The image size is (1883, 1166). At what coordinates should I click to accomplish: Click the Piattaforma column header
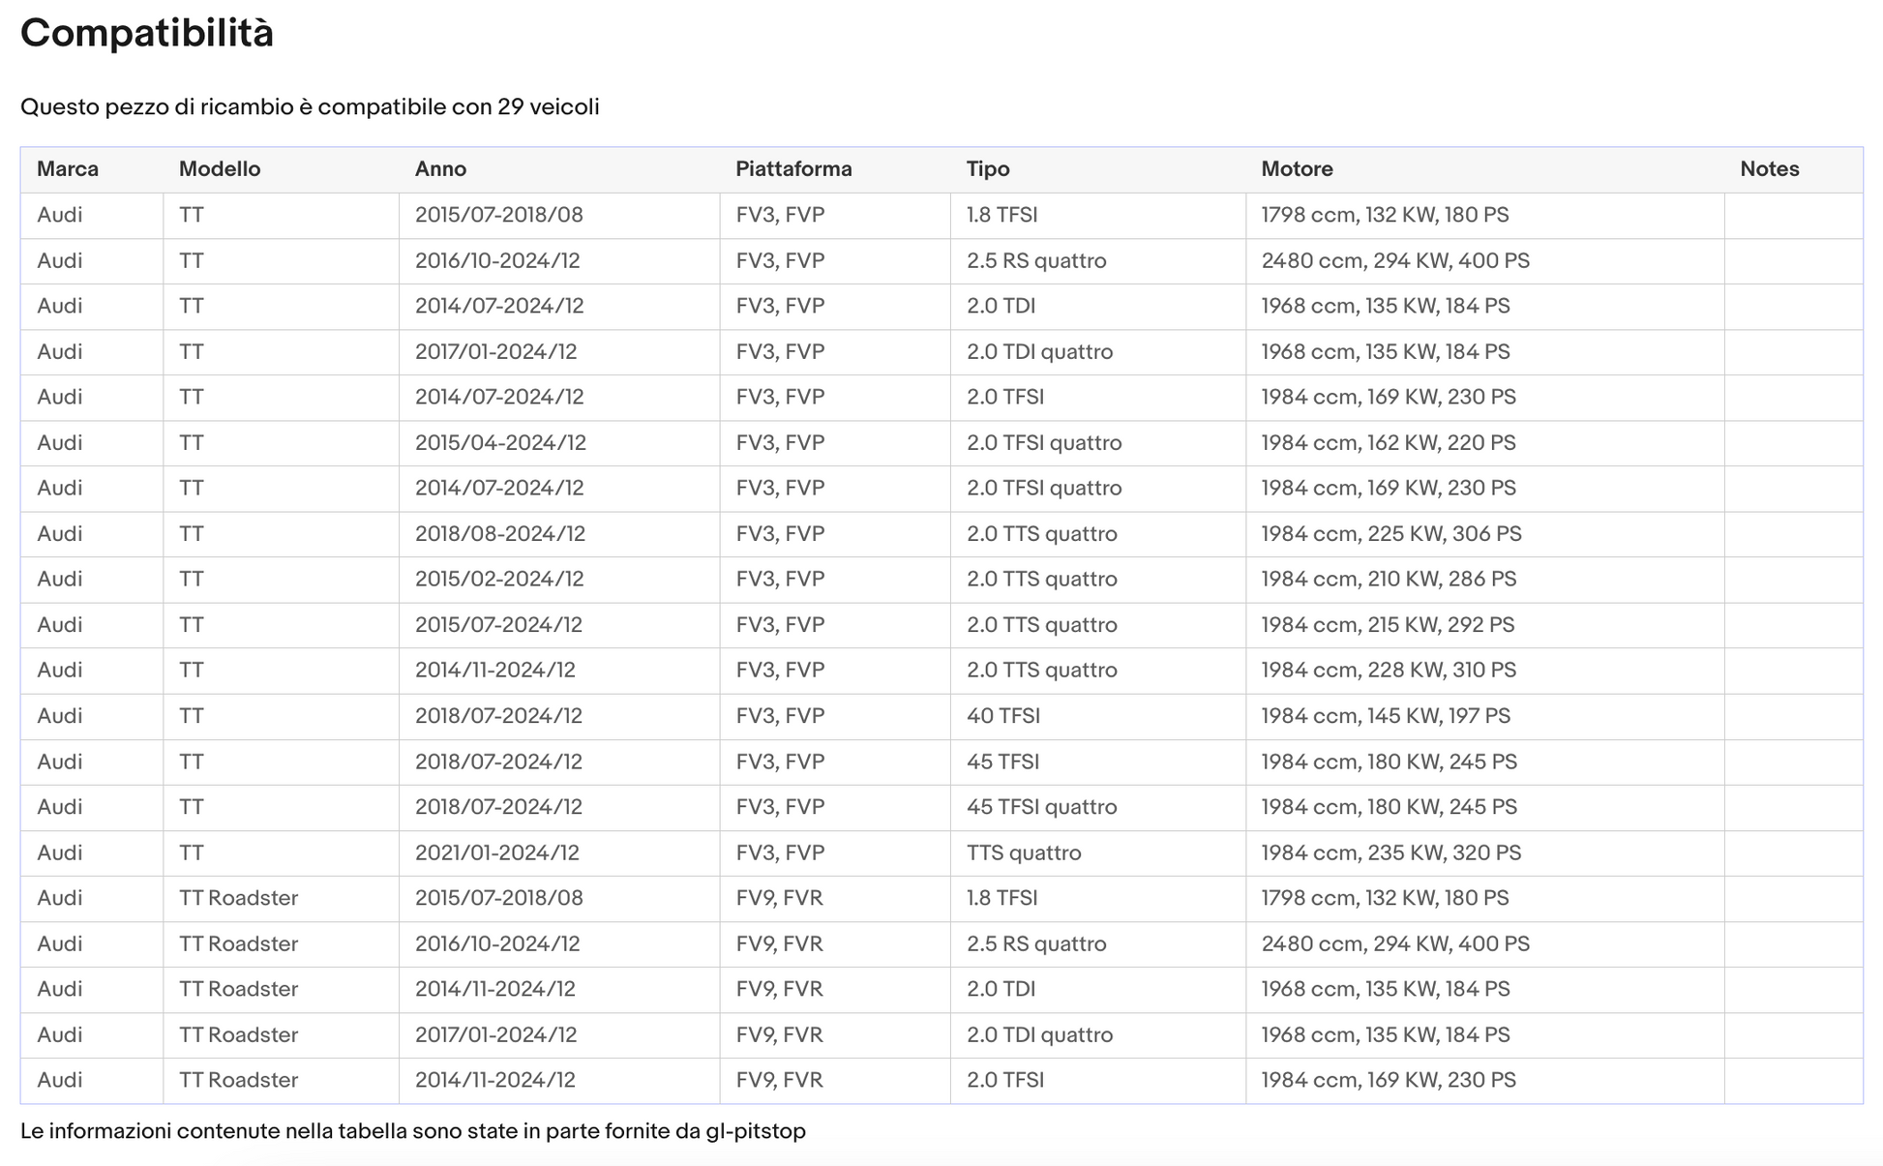tap(793, 169)
